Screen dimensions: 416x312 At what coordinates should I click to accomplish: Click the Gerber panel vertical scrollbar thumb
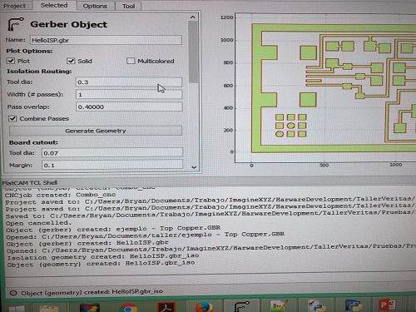pyautogui.click(x=193, y=52)
